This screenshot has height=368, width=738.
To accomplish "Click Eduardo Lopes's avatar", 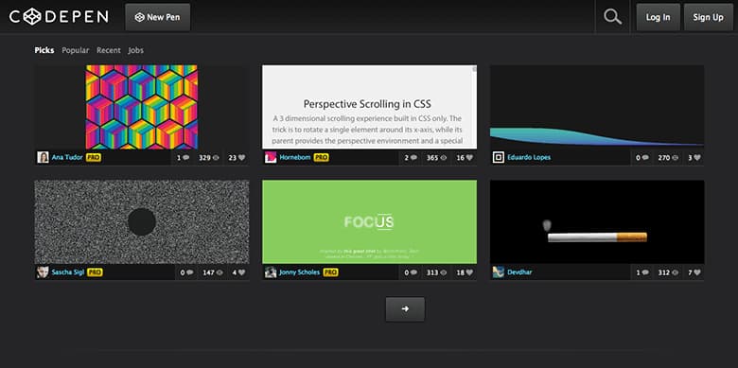I will [499, 158].
